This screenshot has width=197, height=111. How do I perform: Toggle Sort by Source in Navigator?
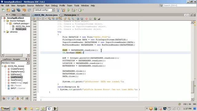coord(27,98)
